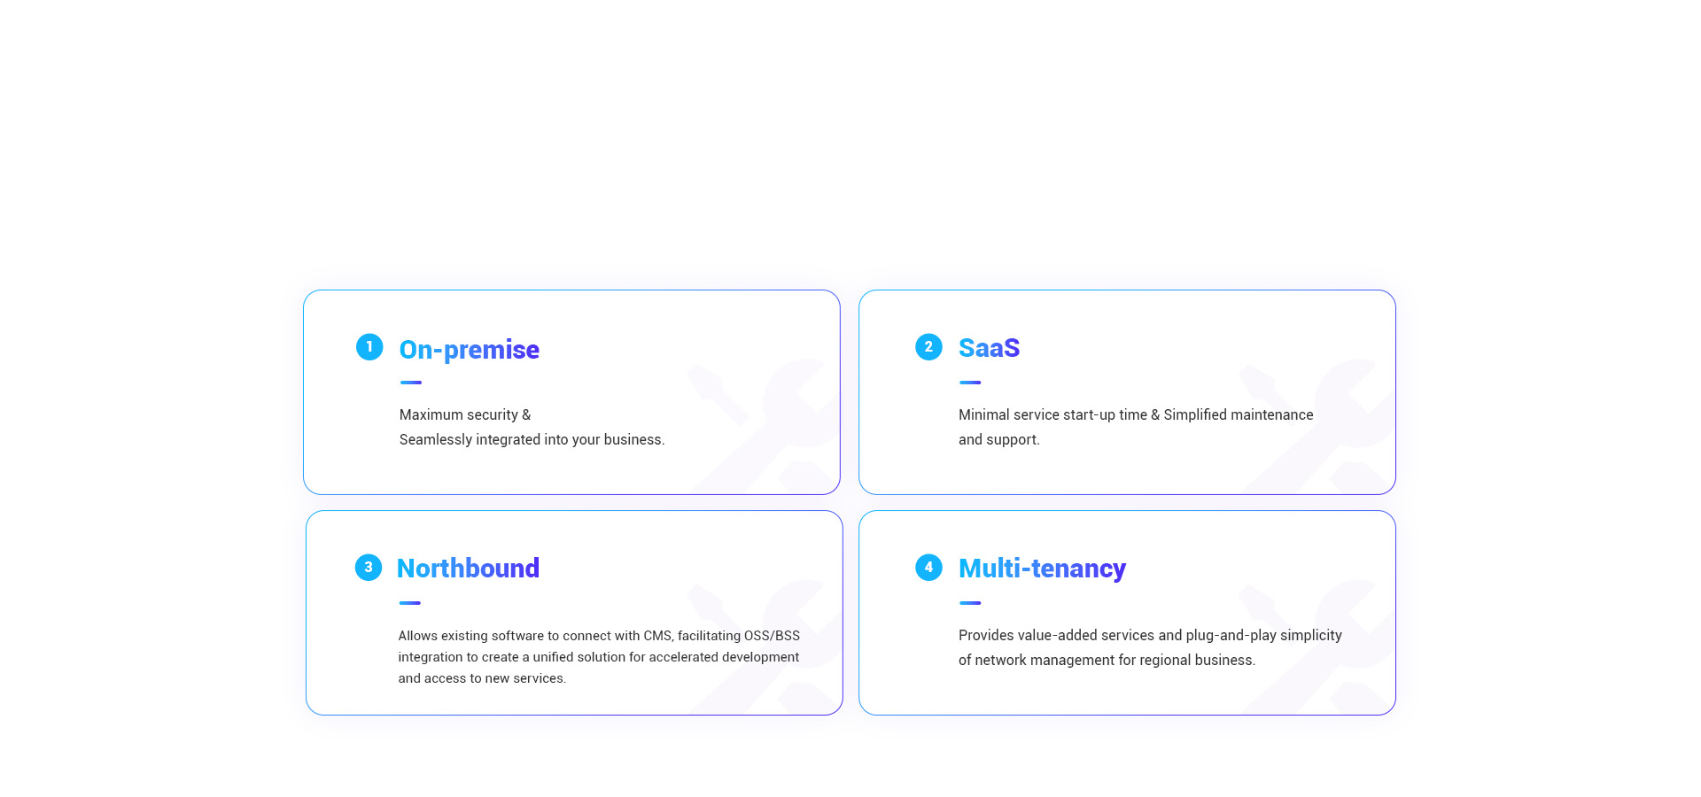
Task: Click the number 1 circle badge
Action: click(x=369, y=347)
